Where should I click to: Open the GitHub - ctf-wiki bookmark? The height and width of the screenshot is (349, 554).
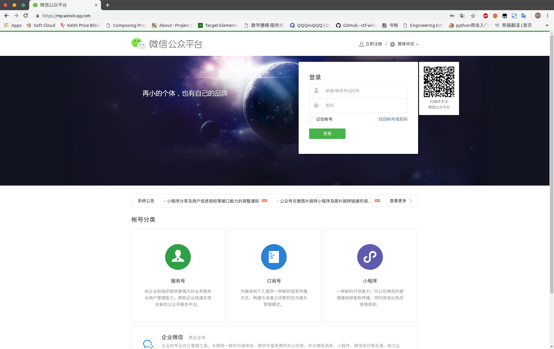(x=356, y=25)
